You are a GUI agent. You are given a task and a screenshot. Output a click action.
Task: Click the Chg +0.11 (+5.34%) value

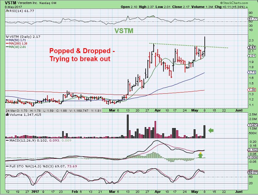pyautogui.click(x=230, y=7)
